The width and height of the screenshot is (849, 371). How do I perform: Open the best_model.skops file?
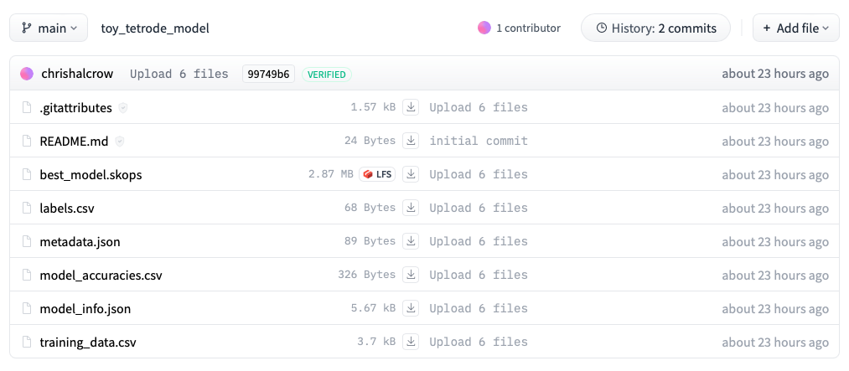point(91,174)
